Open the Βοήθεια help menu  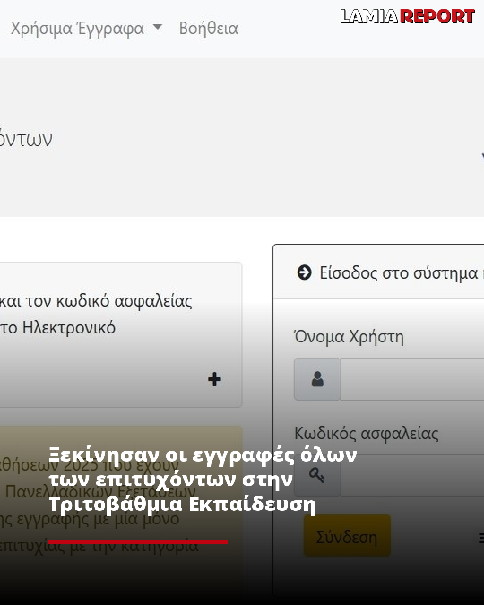pos(208,28)
